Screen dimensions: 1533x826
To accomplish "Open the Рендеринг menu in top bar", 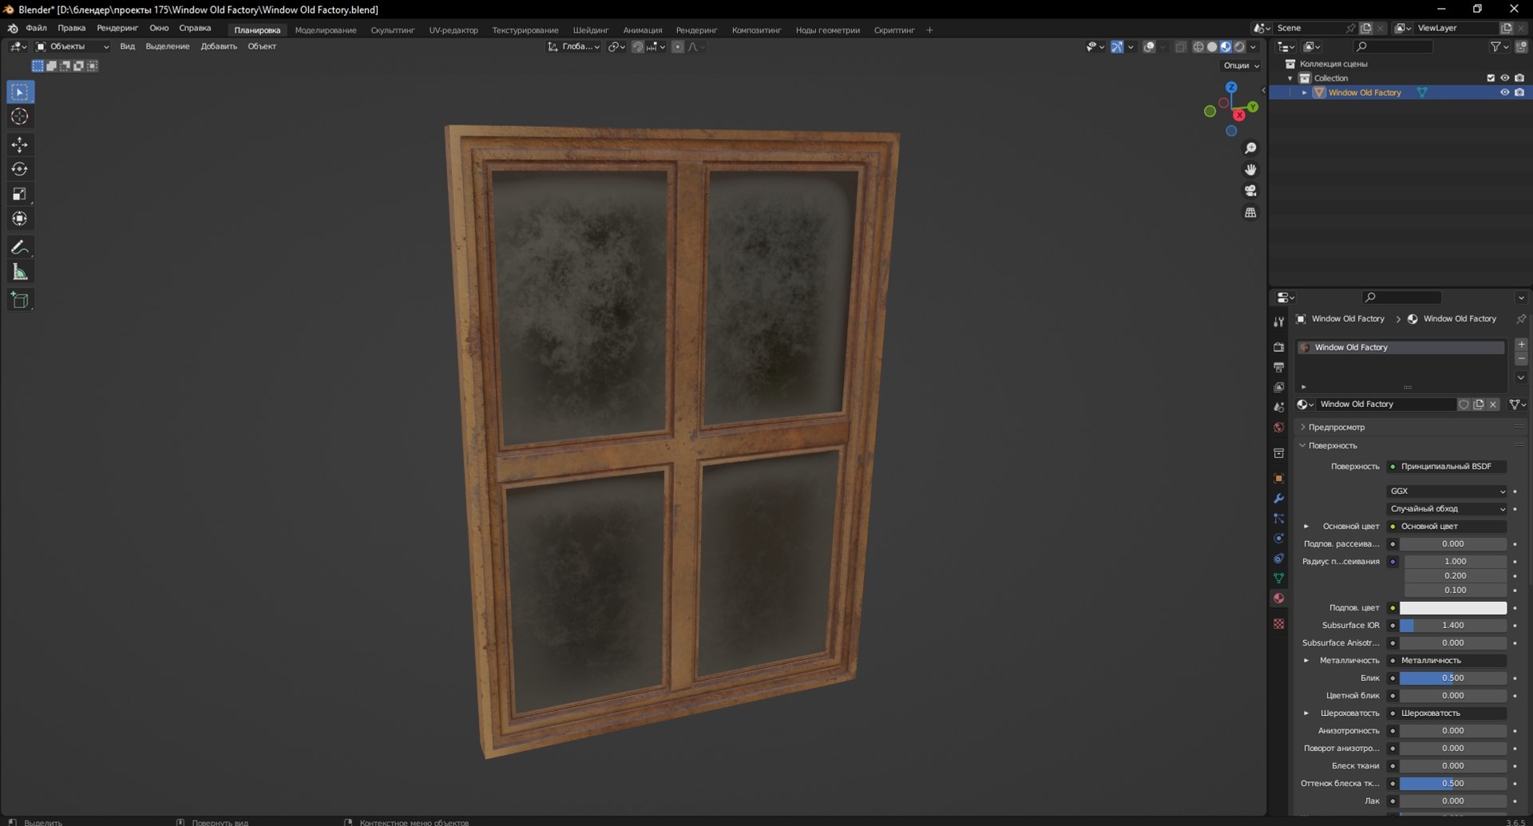I will [x=117, y=29].
